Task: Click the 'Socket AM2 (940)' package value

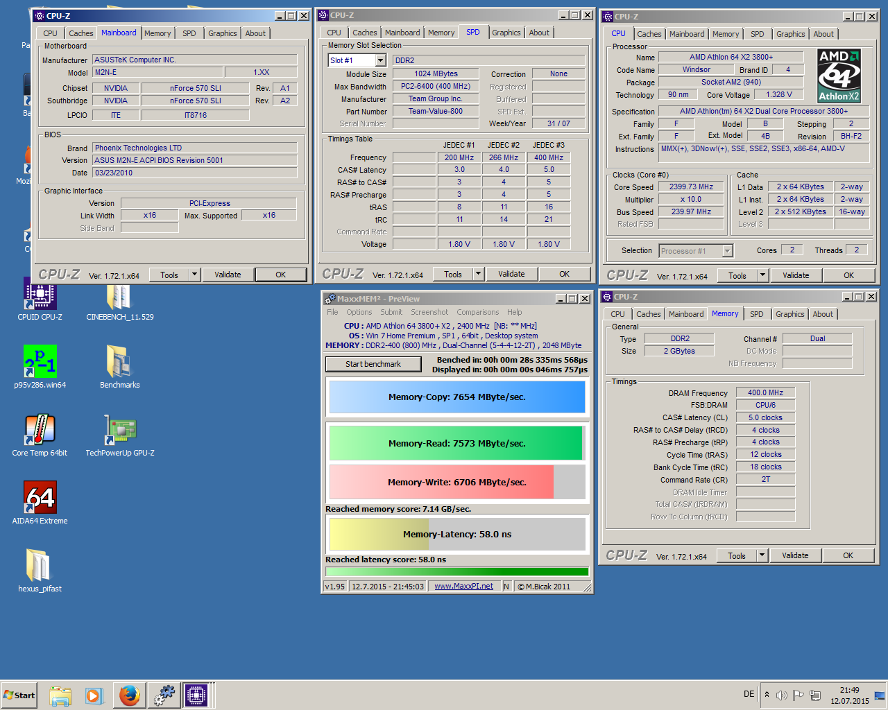Action: click(731, 82)
